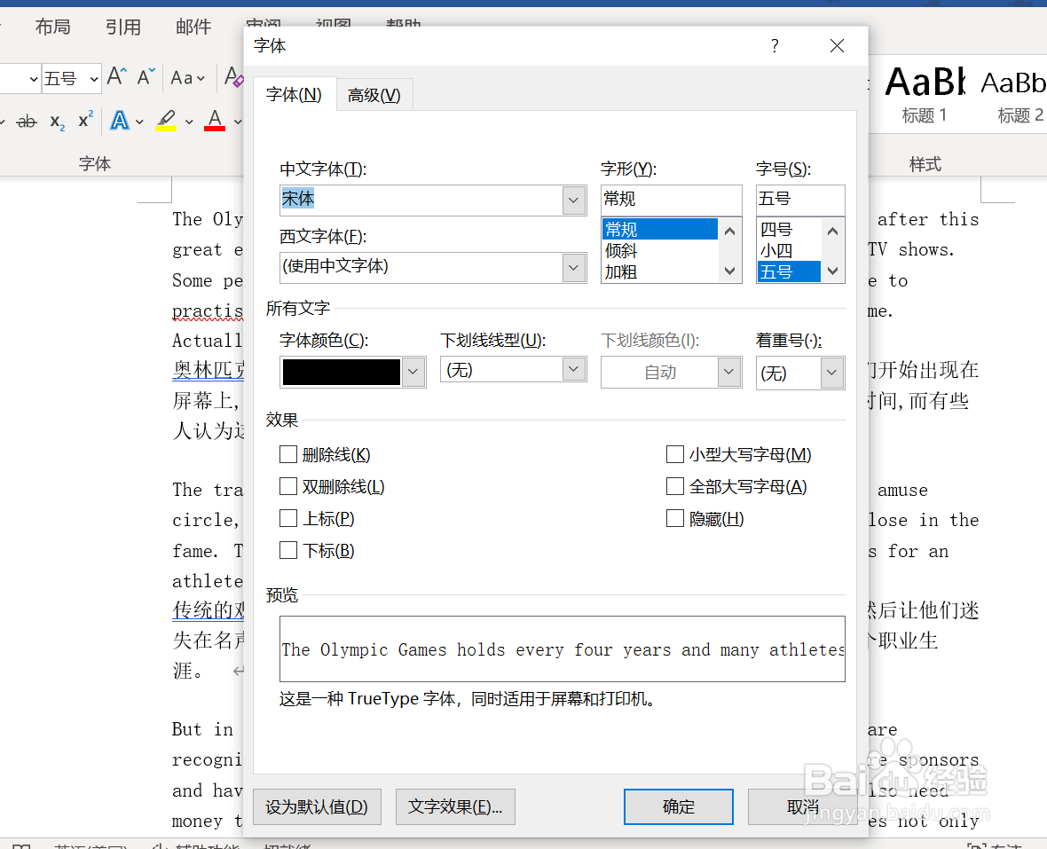
Task: Check the 删除线(K) checkbox
Action: pos(287,454)
